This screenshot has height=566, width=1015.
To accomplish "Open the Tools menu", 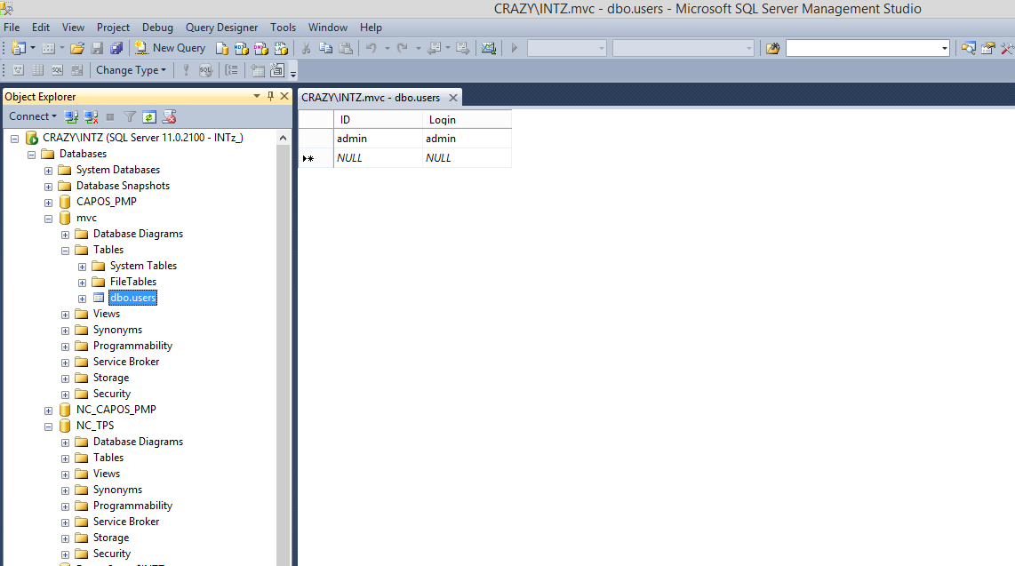I will (x=283, y=28).
